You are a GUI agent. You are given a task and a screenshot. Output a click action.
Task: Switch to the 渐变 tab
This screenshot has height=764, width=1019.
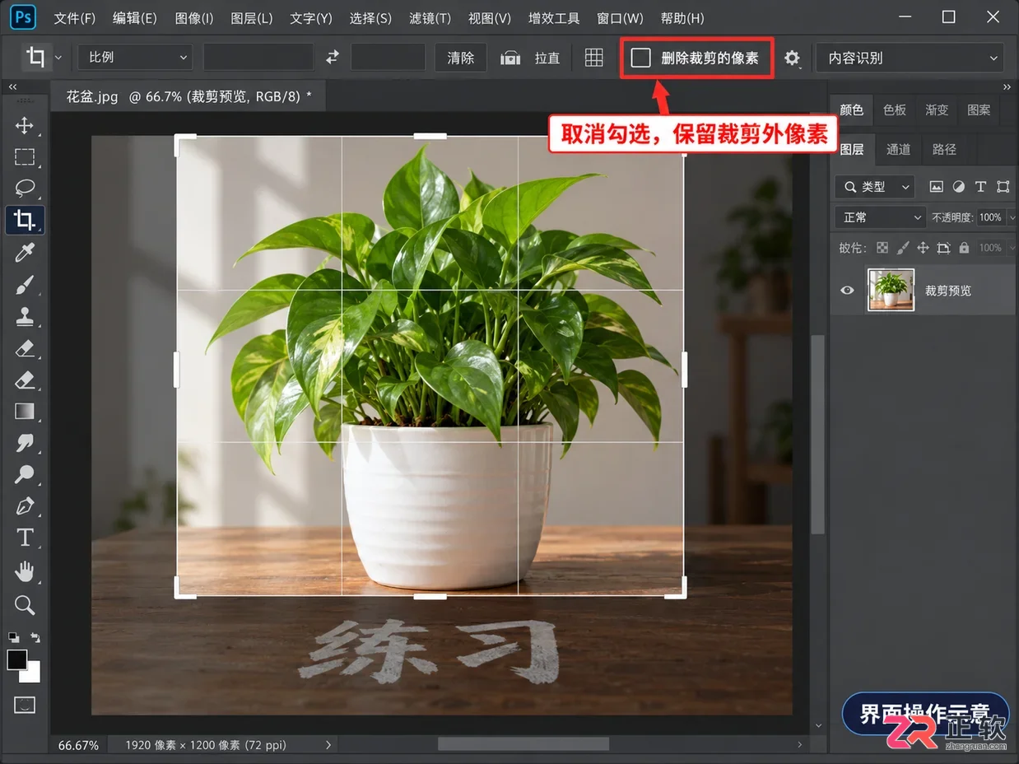[937, 109]
